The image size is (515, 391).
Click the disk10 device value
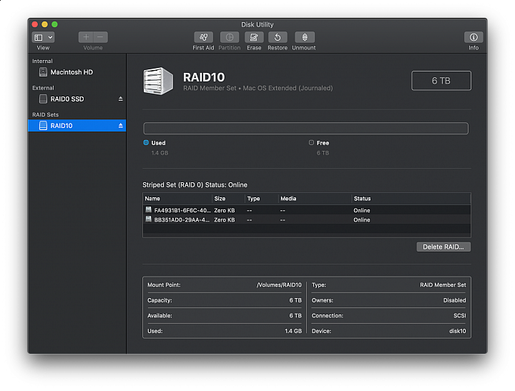click(458, 331)
